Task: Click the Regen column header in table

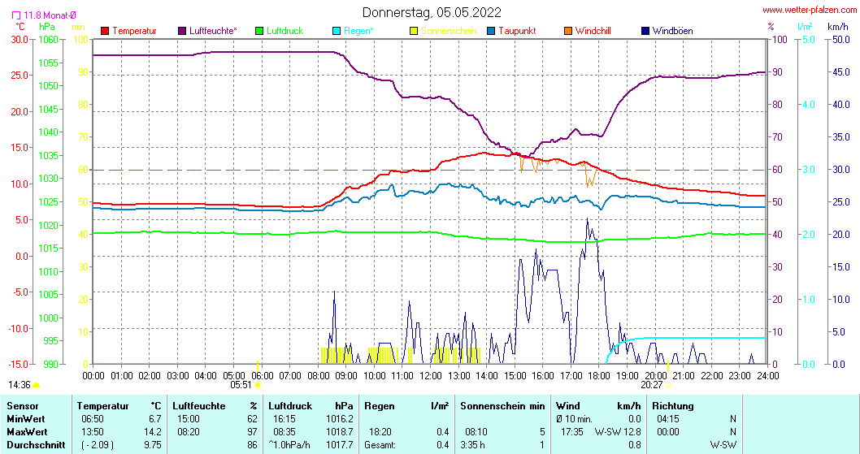Action: click(x=380, y=406)
